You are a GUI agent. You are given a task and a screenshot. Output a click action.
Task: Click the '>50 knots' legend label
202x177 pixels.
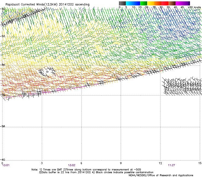pyautogui.click(x=194, y=7)
